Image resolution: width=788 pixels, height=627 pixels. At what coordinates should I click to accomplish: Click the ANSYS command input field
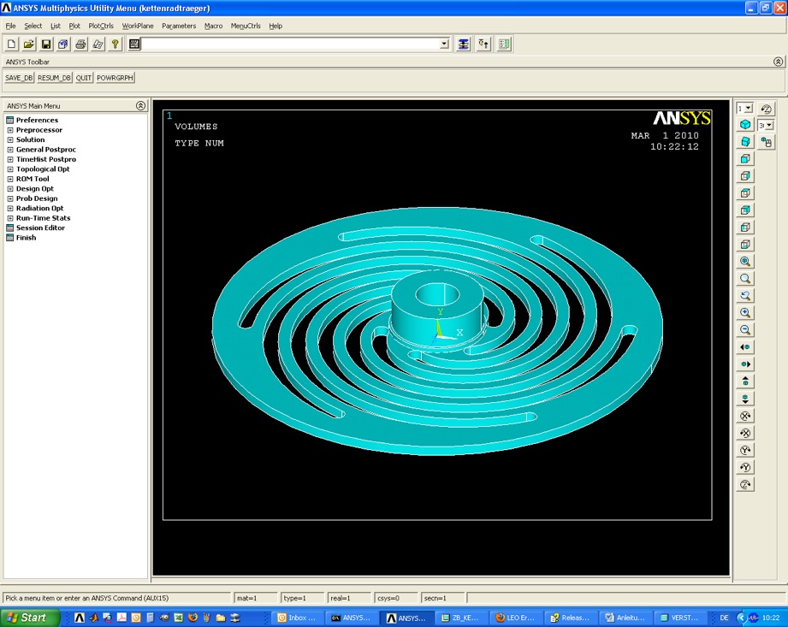coord(291,44)
